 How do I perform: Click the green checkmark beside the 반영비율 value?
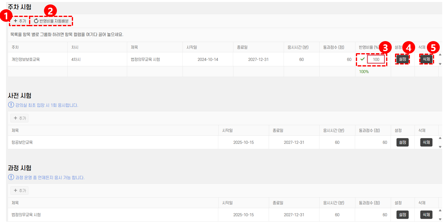(362, 59)
